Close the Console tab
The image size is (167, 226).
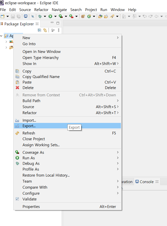coord(157,182)
